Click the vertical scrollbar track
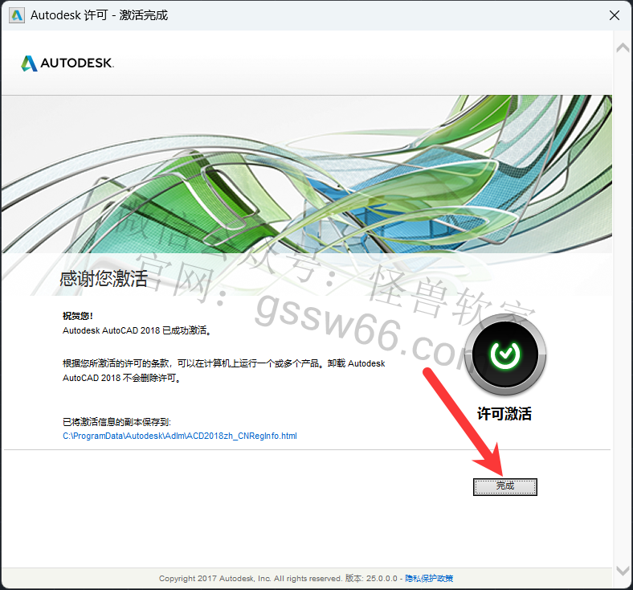Screen dimensions: 633x590 [x=623, y=305]
